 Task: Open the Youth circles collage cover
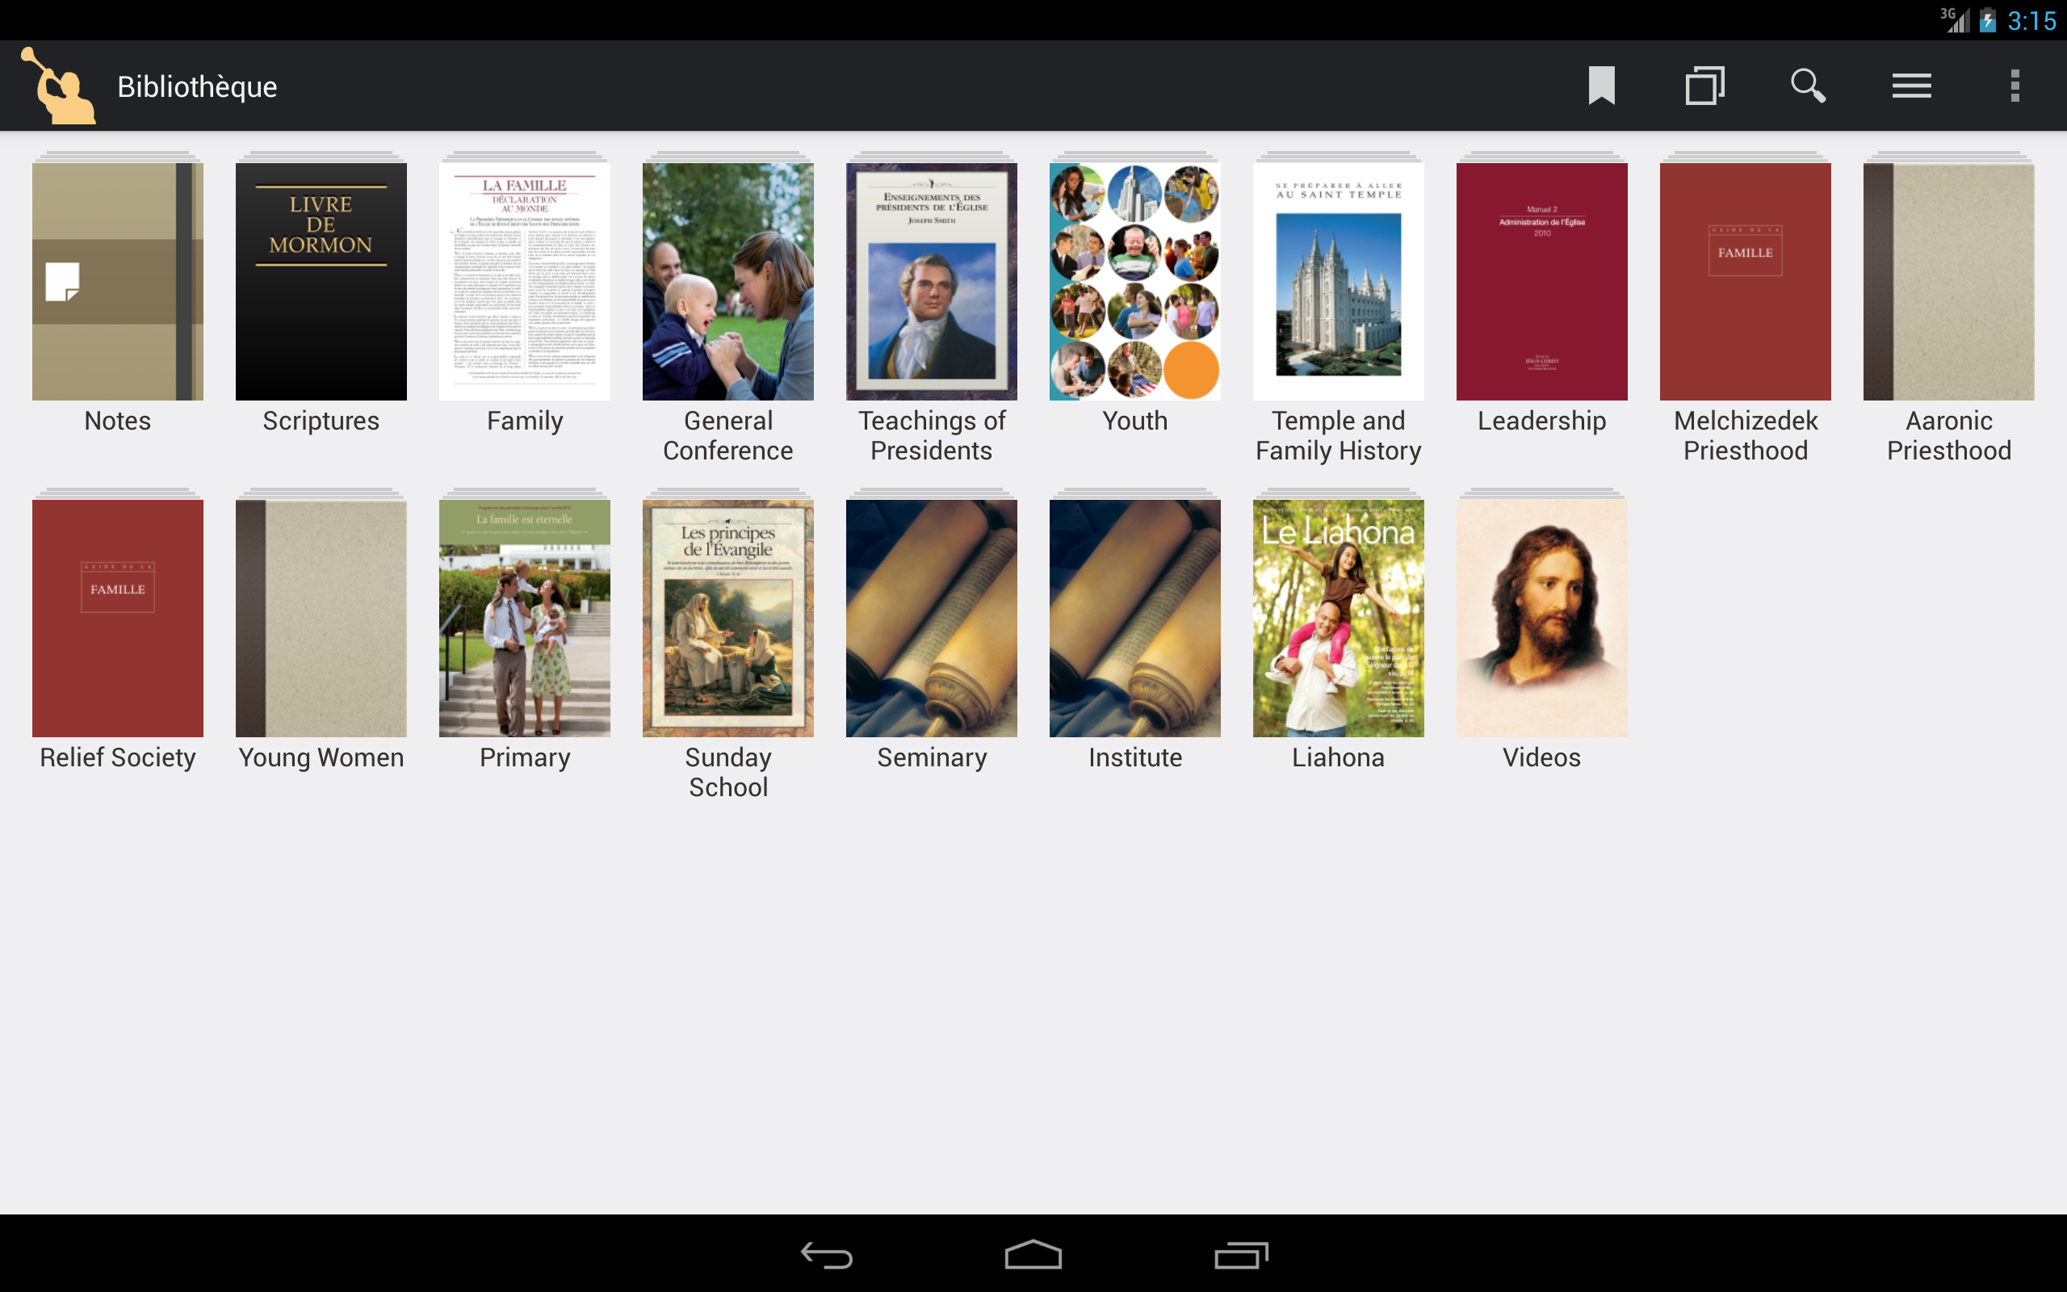click(1134, 281)
